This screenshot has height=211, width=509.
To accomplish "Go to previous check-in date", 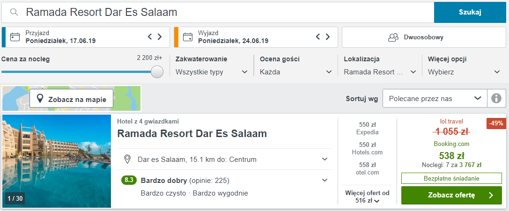I will (x=150, y=36).
